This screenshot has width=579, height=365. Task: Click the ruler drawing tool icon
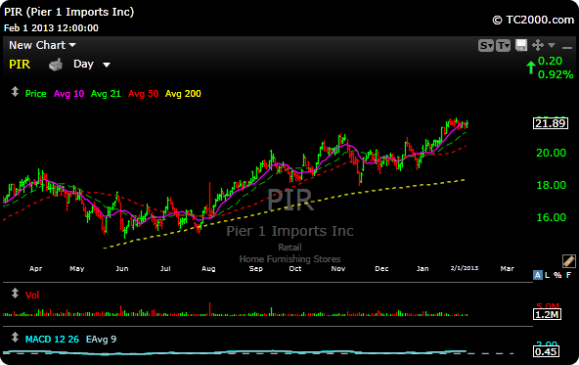(x=569, y=261)
